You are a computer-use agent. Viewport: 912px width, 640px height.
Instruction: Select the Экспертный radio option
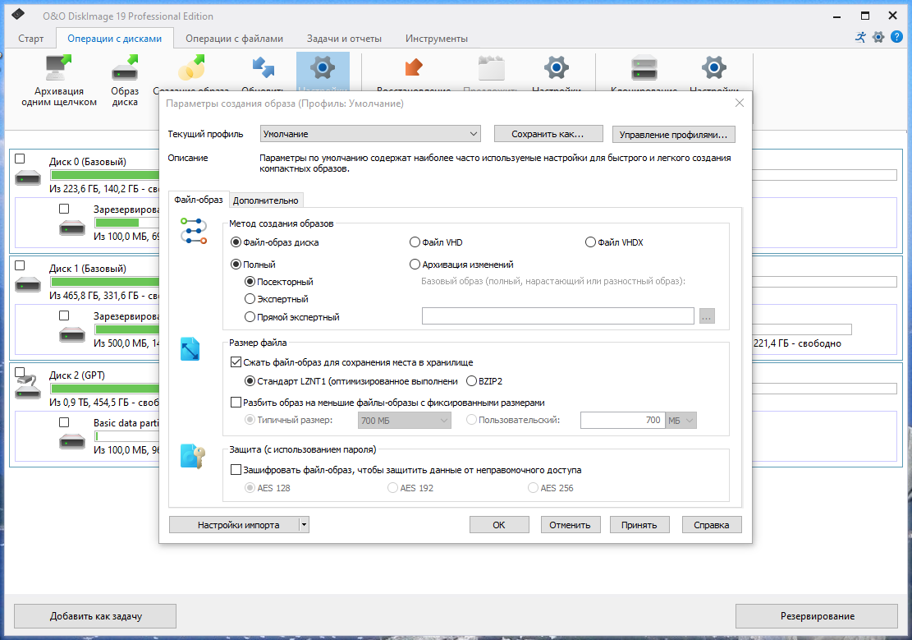(250, 299)
